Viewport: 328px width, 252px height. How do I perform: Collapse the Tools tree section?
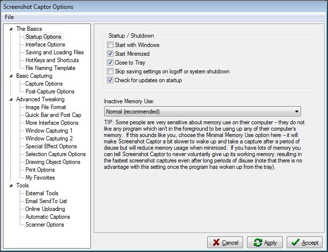coord(12,186)
